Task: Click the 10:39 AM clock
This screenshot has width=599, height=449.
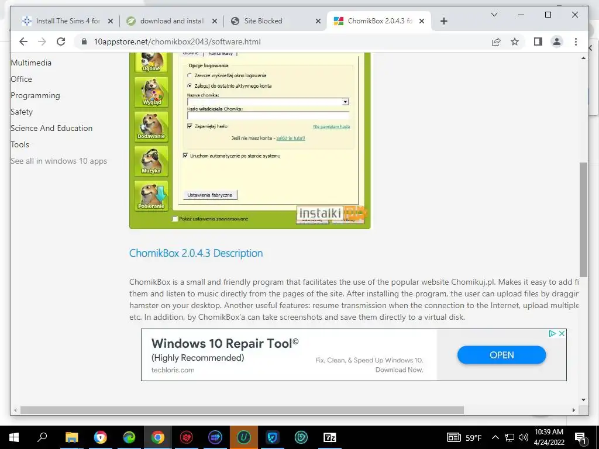Action: point(549,432)
